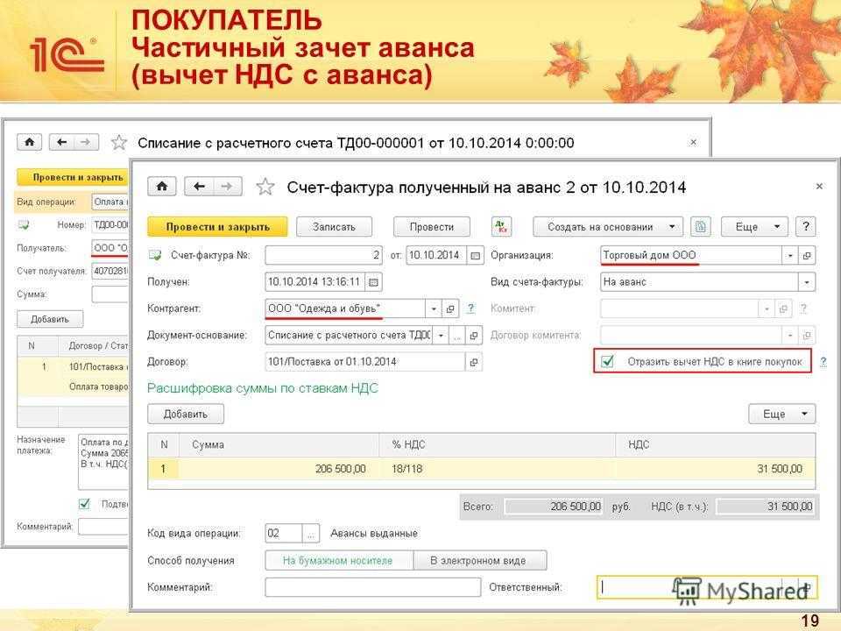Open Организация Торговый дом record
The height and width of the screenshot is (631, 841).
pyautogui.click(x=807, y=255)
